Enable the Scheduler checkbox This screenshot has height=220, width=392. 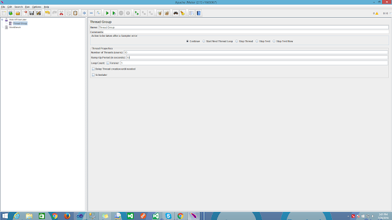pyautogui.click(x=93, y=75)
